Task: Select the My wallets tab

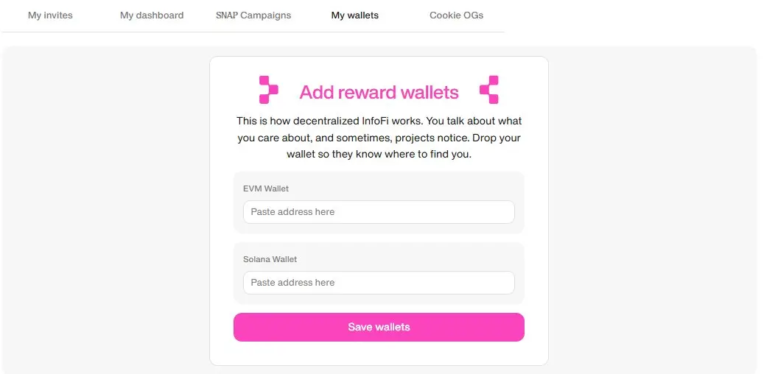Action: (354, 15)
